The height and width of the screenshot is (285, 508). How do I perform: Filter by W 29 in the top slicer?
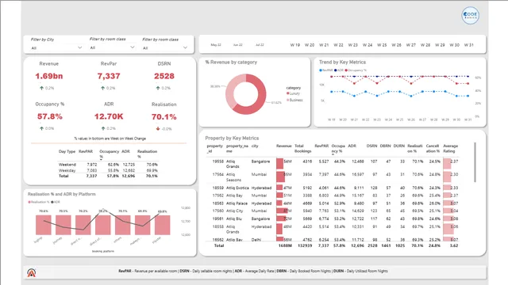point(440,45)
